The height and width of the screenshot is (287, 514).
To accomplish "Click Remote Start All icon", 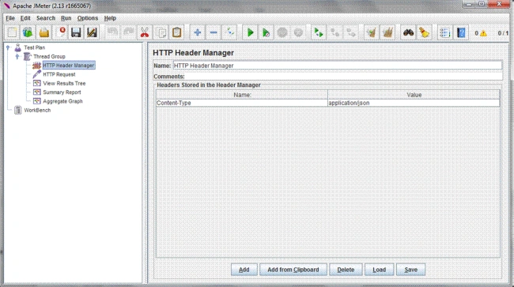I will click(x=319, y=32).
